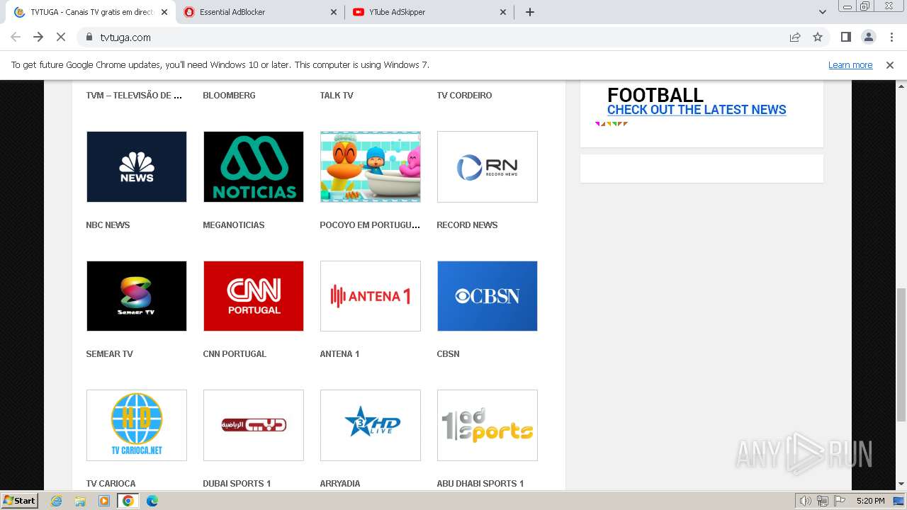
Task: Open the Semear TV logo tile
Action: click(x=137, y=296)
